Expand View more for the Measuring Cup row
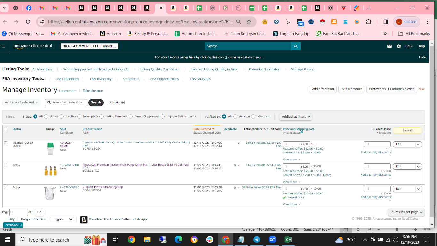The width and height of the screenshot is (437, 246). pos(292,204)
